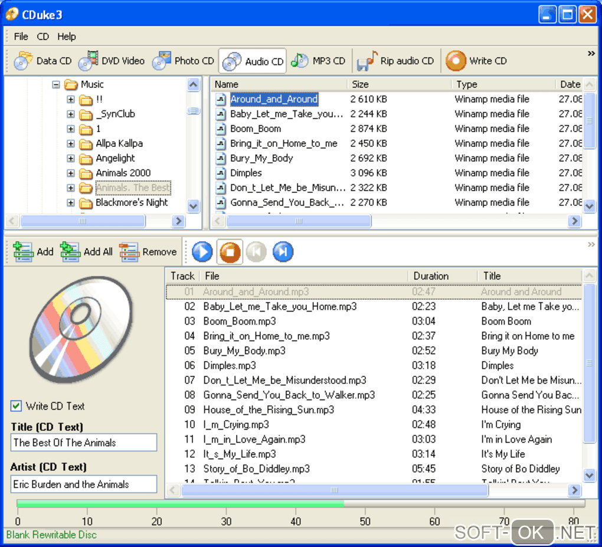
Task: Click the Dimples file icon
Action: [220, 173]
